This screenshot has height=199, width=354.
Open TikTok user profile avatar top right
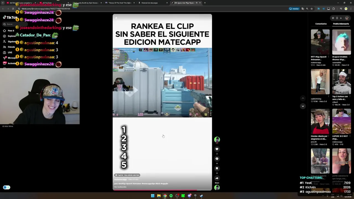[347, 18]
